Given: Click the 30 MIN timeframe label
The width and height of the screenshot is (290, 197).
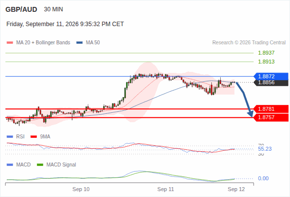Looking at the screenshot, I should [x=54, y=9].
